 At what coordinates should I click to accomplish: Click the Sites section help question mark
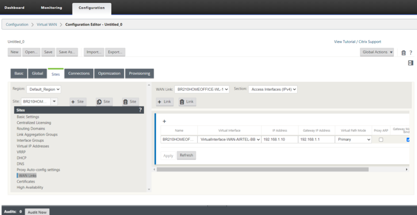pyautogui.click(x=141, y=110)
